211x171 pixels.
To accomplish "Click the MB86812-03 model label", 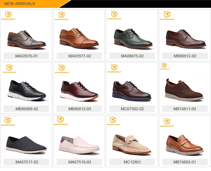I will (x=79, y=109).
